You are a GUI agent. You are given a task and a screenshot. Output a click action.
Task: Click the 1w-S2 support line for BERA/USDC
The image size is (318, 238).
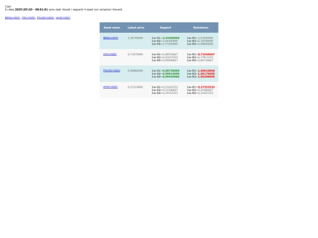click(165, 41)
